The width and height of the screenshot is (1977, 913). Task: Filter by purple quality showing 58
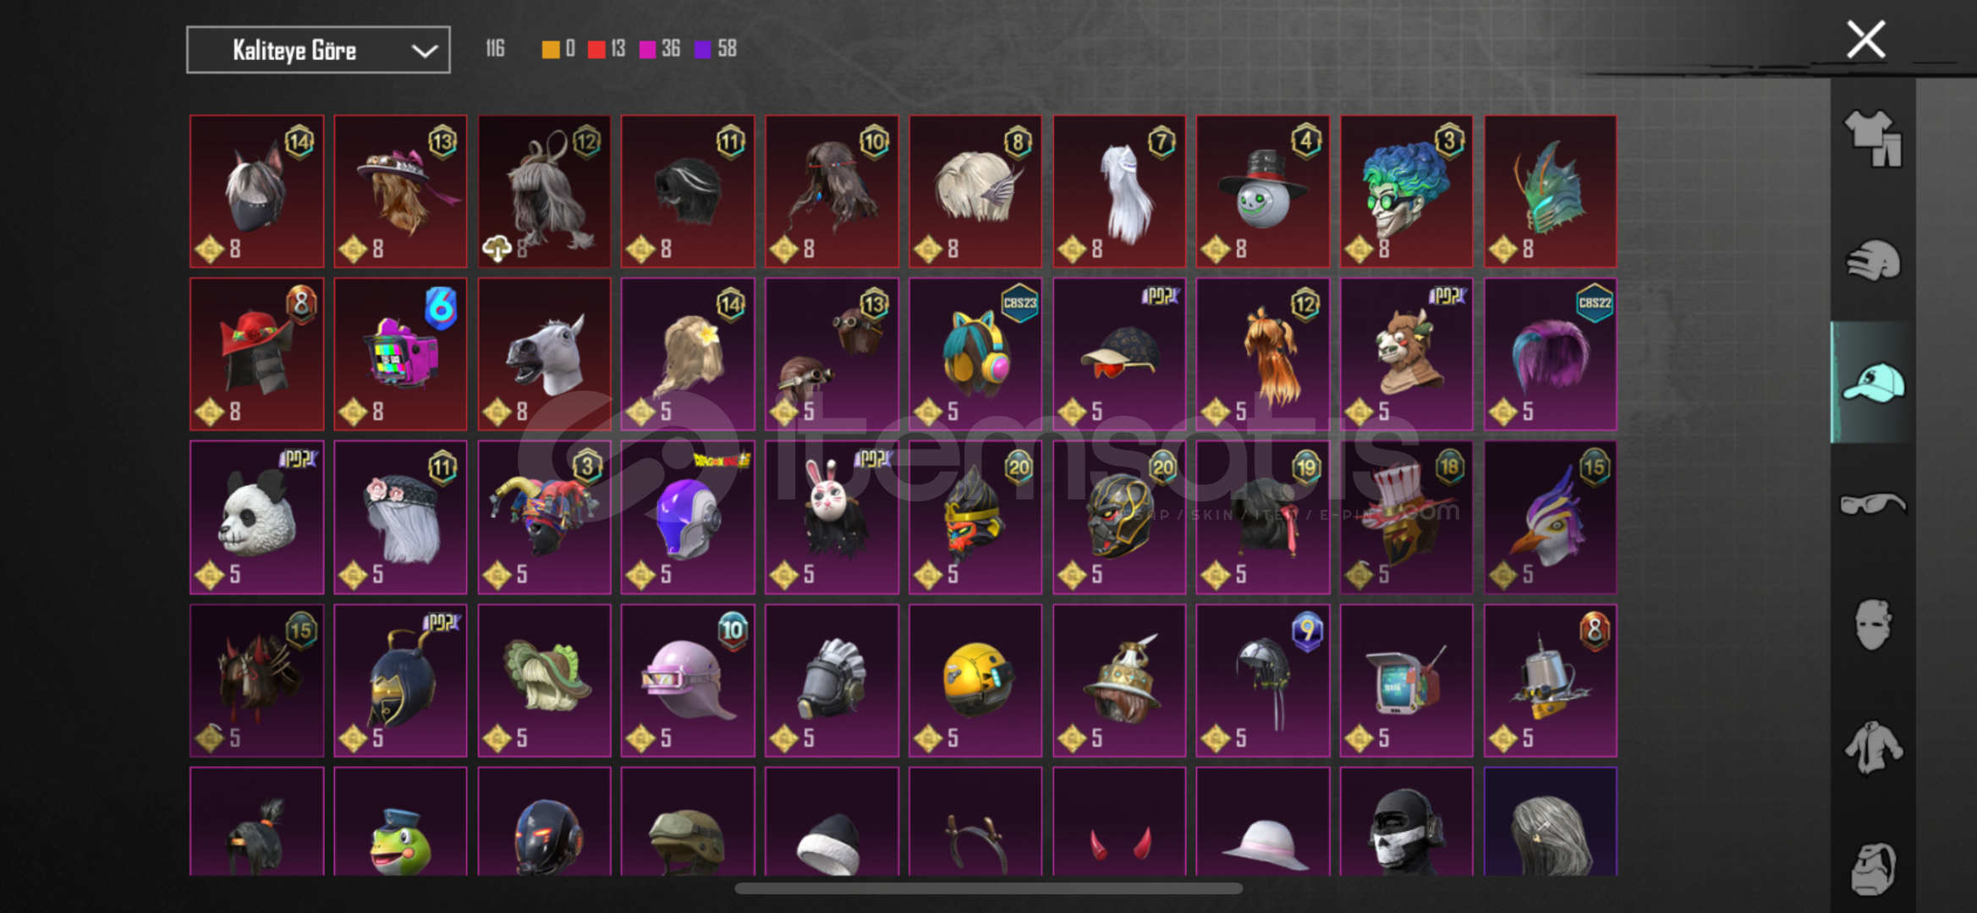point(716,49)
